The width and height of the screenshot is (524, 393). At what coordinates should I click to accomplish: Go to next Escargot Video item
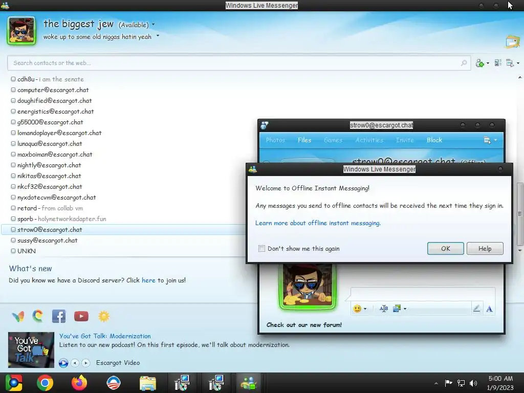click(x=86, y=363)
